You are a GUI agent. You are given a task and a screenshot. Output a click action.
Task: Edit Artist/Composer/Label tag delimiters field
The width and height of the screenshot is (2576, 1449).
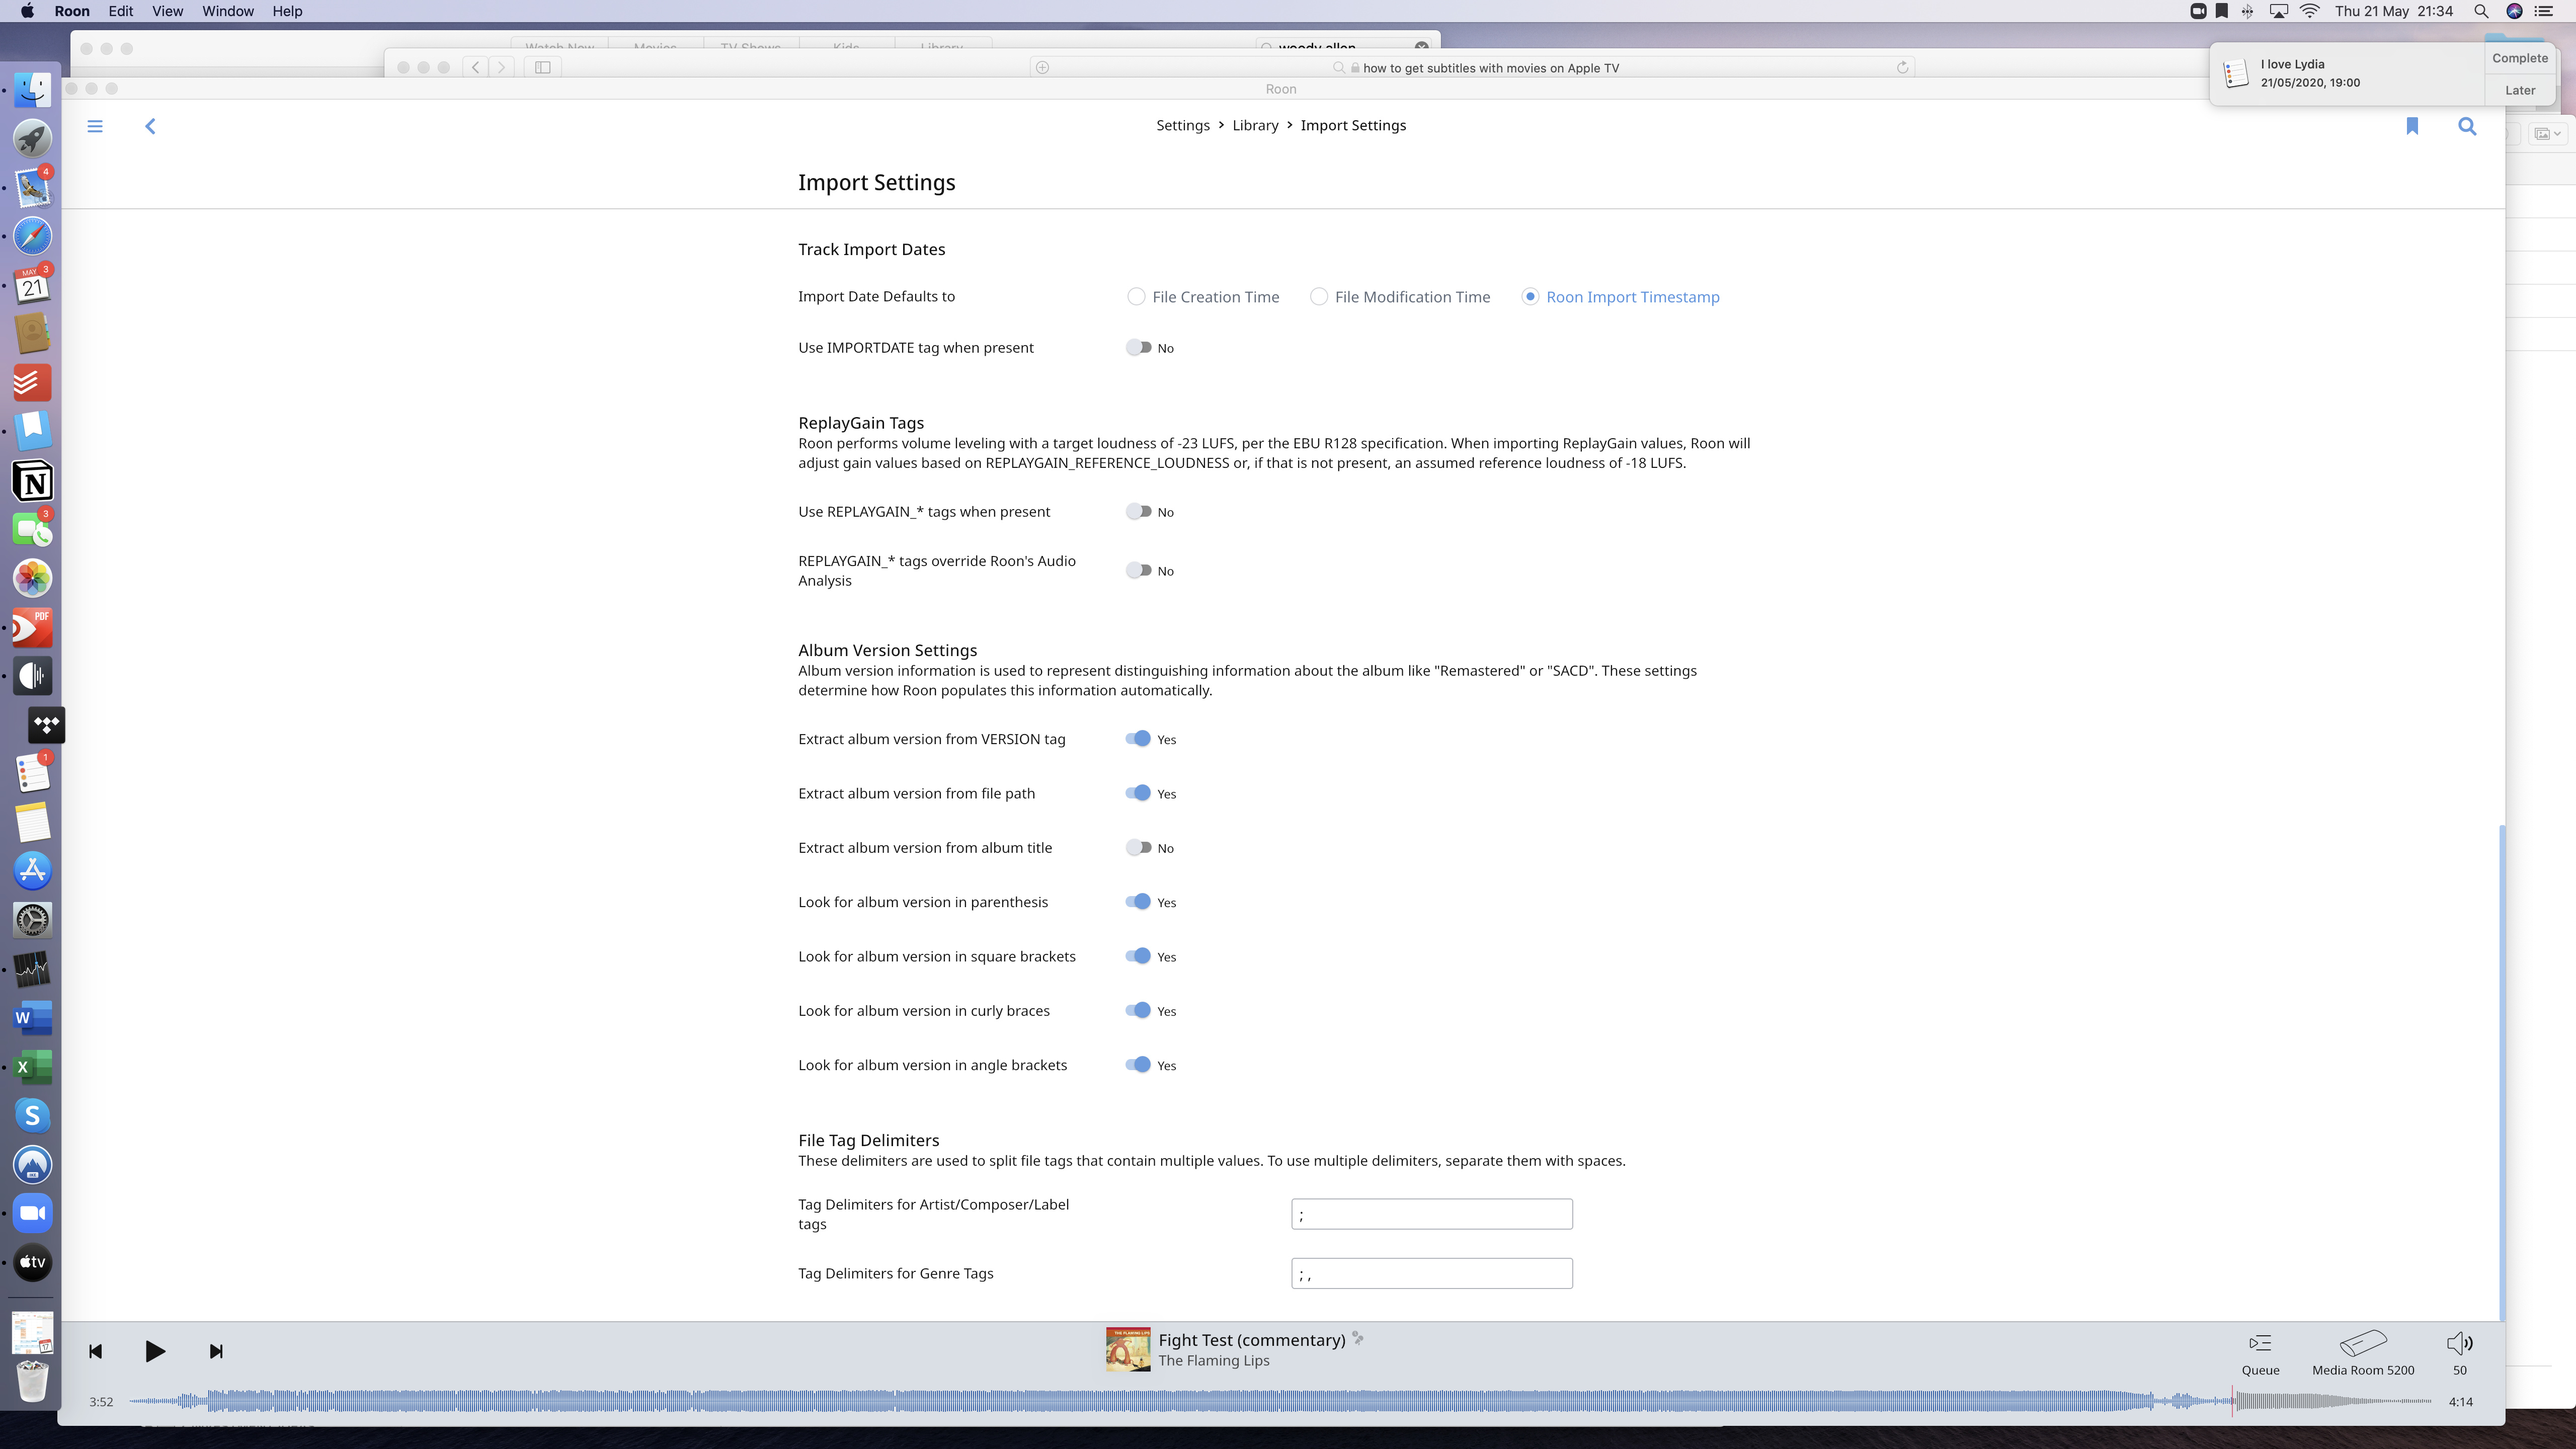[x=1432, y=1214]
